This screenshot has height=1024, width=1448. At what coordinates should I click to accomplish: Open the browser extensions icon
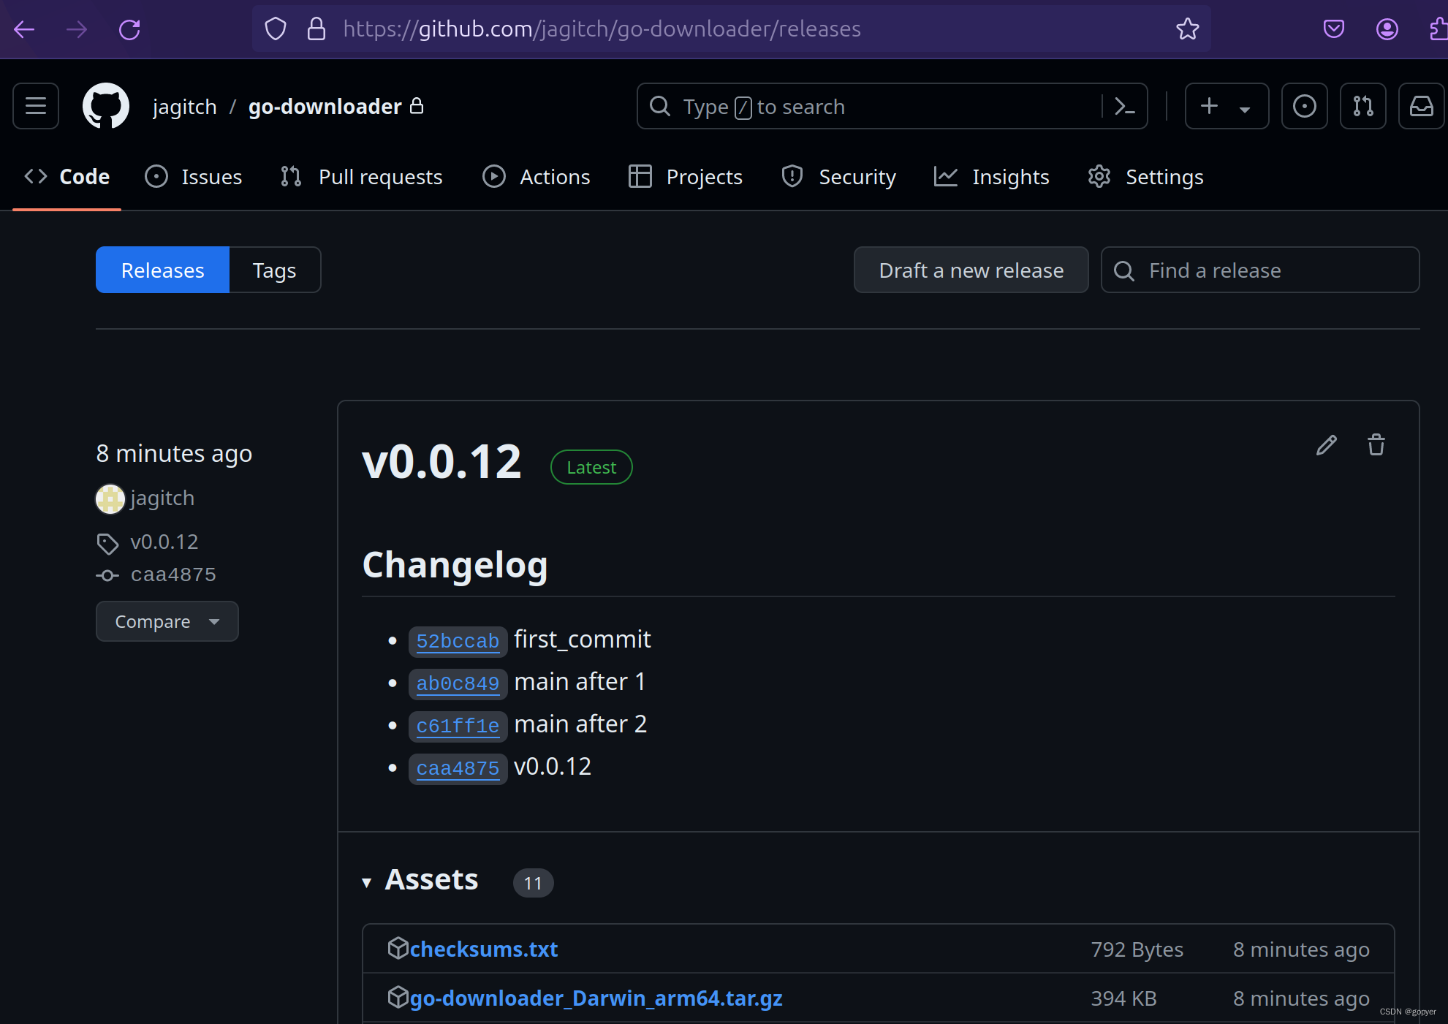tap(1438, 29)
